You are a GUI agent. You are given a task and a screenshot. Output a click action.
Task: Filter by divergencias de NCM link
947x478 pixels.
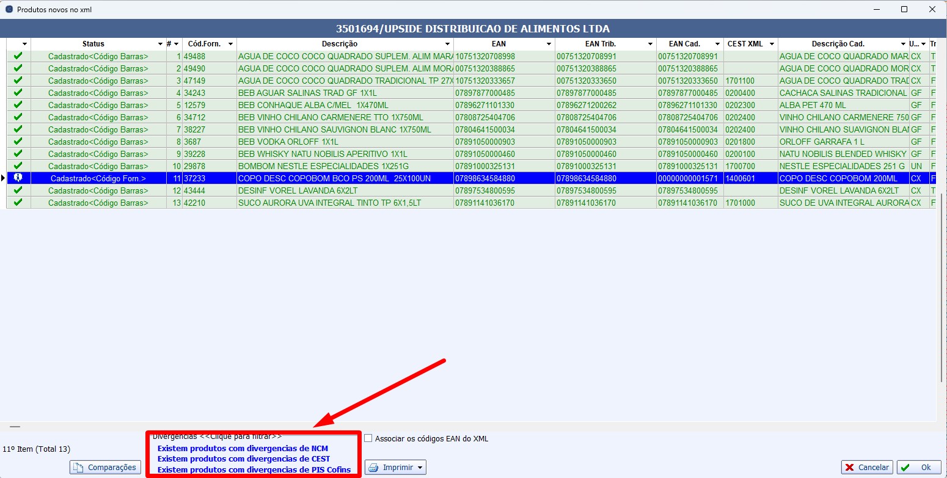click(x=243, y=449)
